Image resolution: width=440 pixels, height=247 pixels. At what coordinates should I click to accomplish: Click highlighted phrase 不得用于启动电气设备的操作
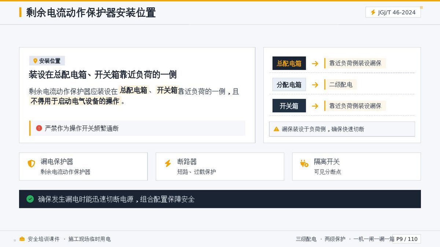coord(75,101)
